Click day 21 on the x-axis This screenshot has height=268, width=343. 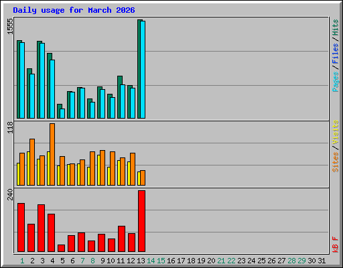tap(221, 261)
